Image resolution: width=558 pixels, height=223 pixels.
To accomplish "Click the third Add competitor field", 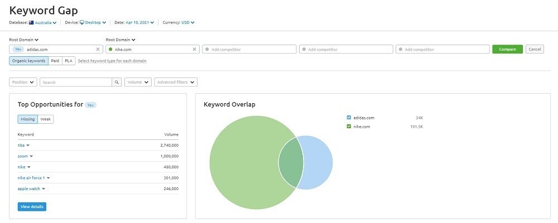I will tap(442, 49).
